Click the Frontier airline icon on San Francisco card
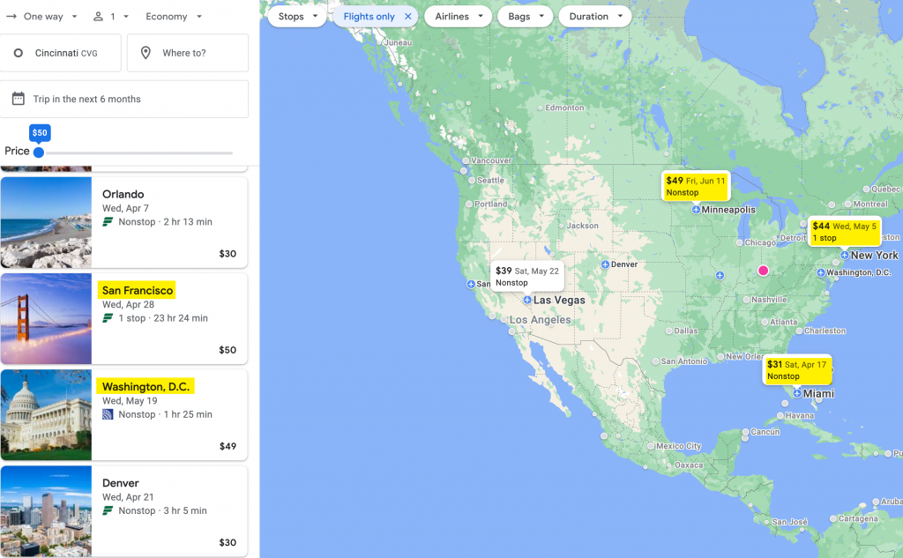 (108, 318)
